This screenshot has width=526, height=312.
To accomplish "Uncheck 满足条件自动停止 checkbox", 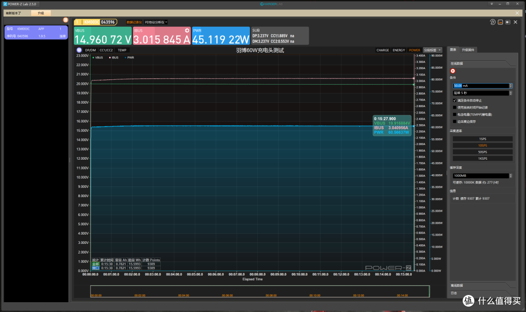I will click(x=454, y=101).
